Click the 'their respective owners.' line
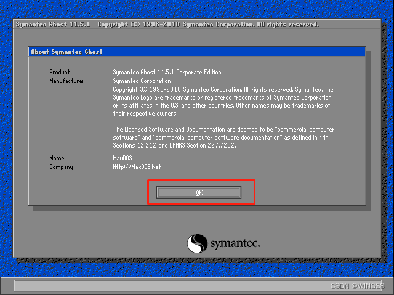 pos(145,113)
